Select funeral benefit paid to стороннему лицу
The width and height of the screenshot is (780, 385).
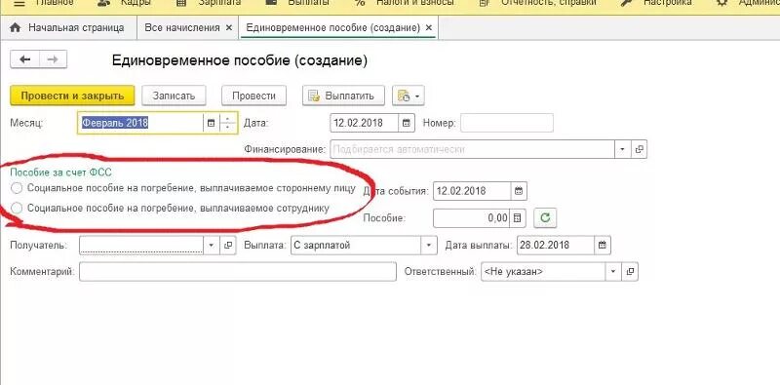pyautogui.click(x=17, y=188)
